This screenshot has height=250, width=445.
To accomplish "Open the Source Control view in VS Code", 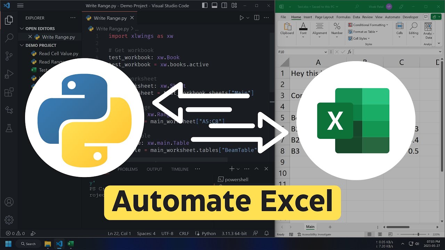I will 9,56.
